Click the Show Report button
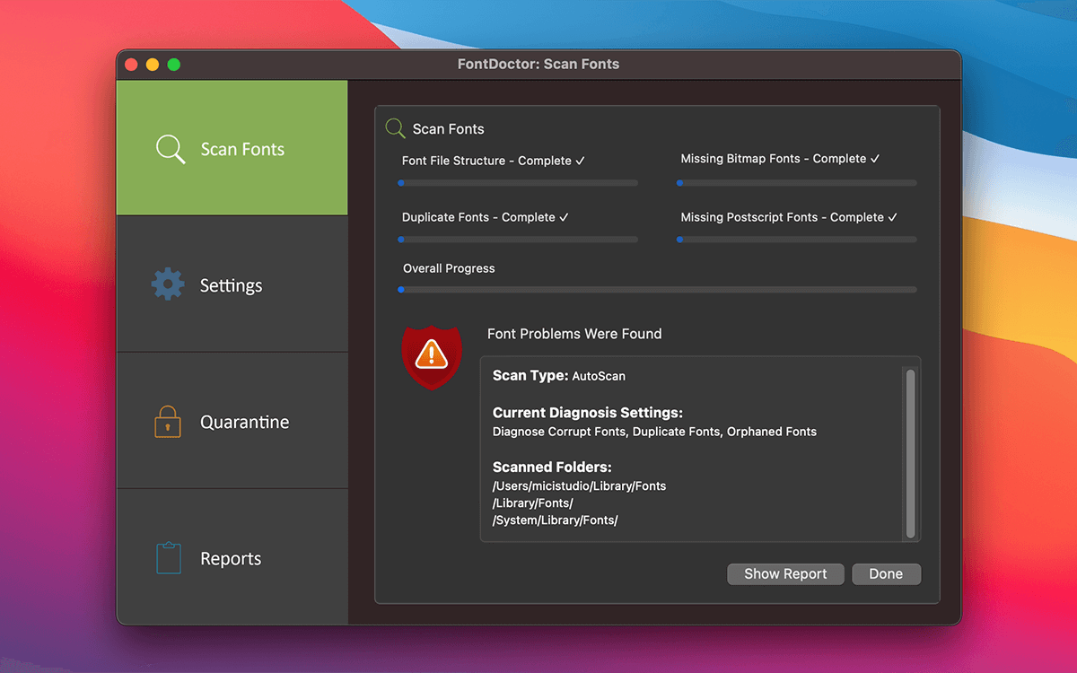Viewport: 1077px width, 673px height. tap(785, 574)
